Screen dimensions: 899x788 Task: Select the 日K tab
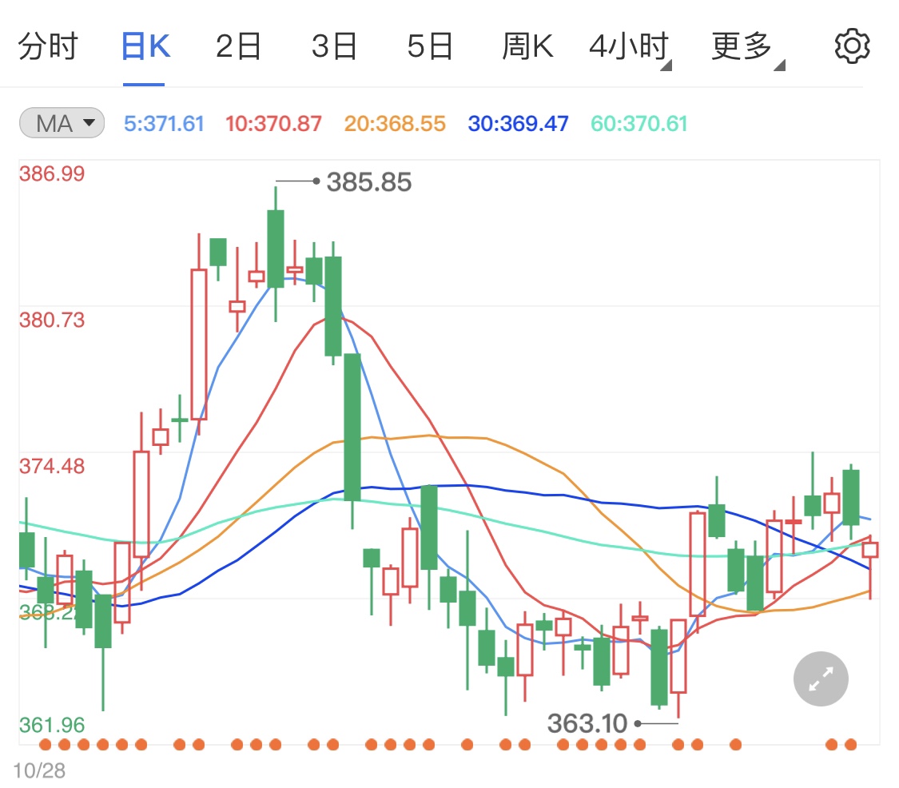pyautogui.click(x=145, y=46)
